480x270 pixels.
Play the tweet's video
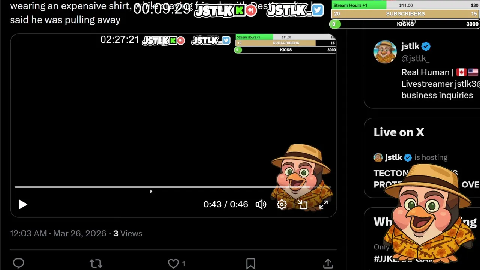pos(23,204)
